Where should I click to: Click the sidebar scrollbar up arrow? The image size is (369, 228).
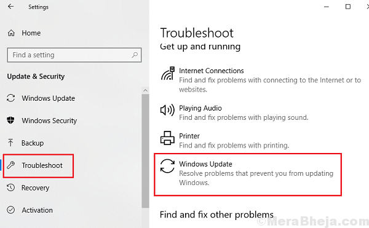coord(145,90)
